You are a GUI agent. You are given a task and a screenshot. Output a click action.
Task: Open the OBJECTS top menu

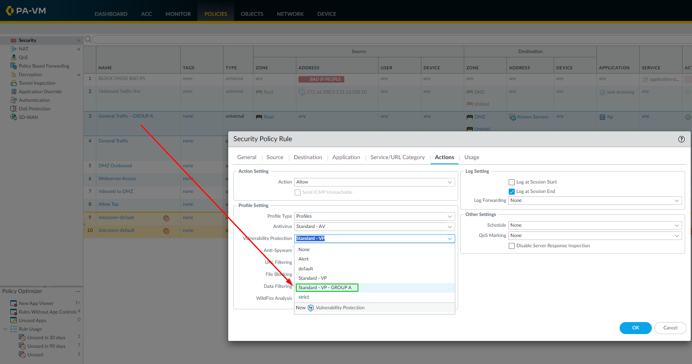click(252, 14)
